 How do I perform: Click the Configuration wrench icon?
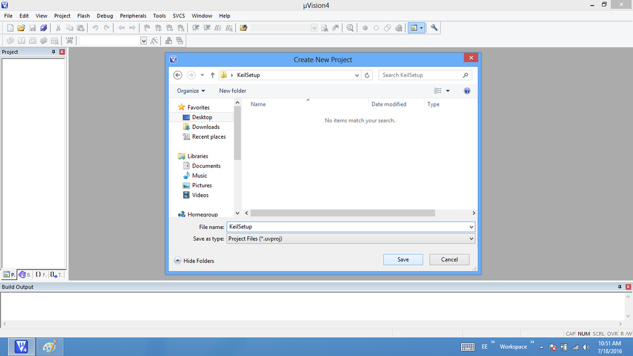pos(434,28)
